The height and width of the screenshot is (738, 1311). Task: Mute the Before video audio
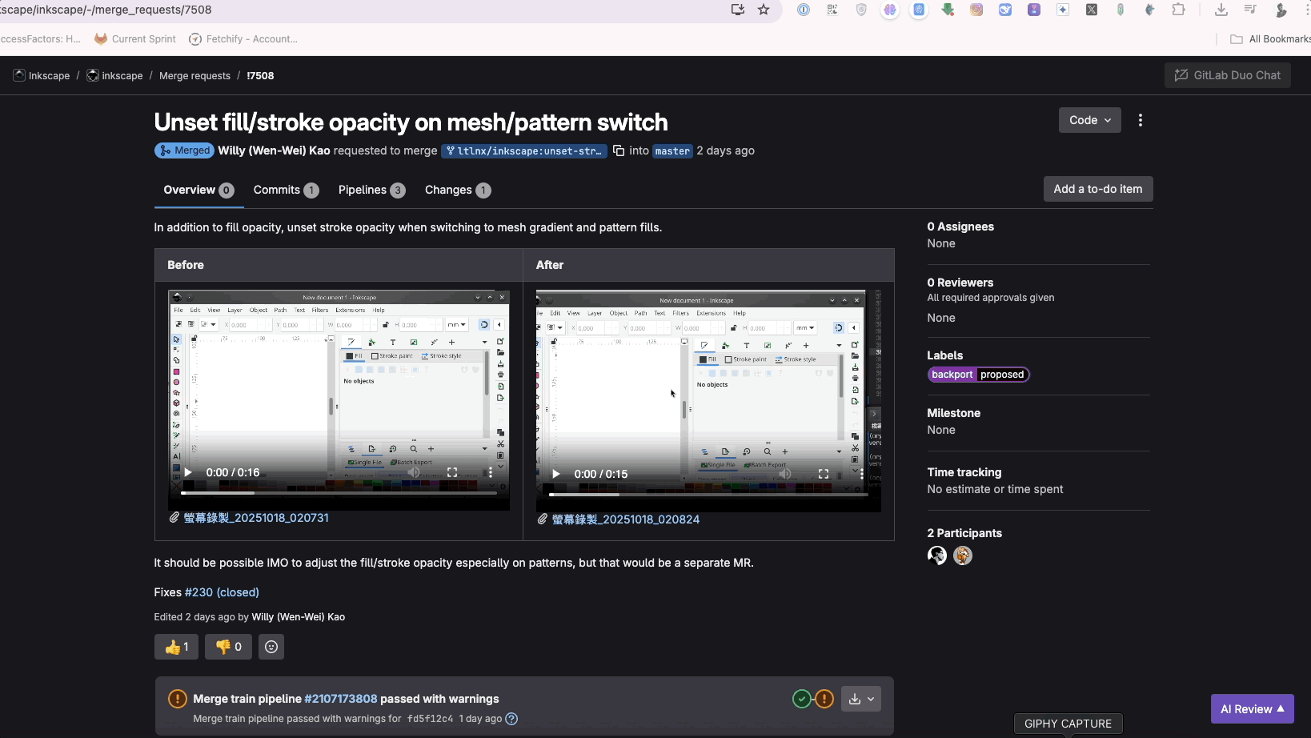click(x=415, y=472)
